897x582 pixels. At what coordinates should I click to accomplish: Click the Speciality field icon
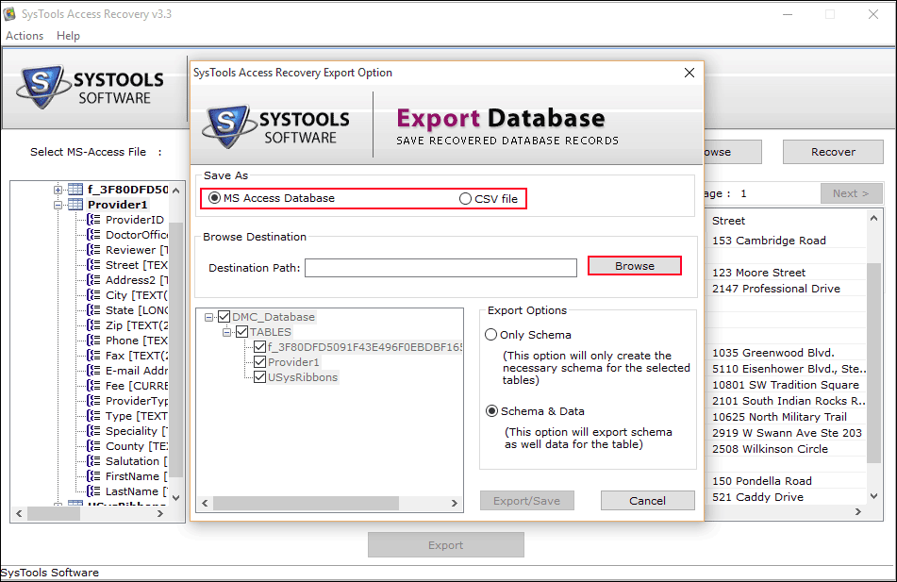93,431
